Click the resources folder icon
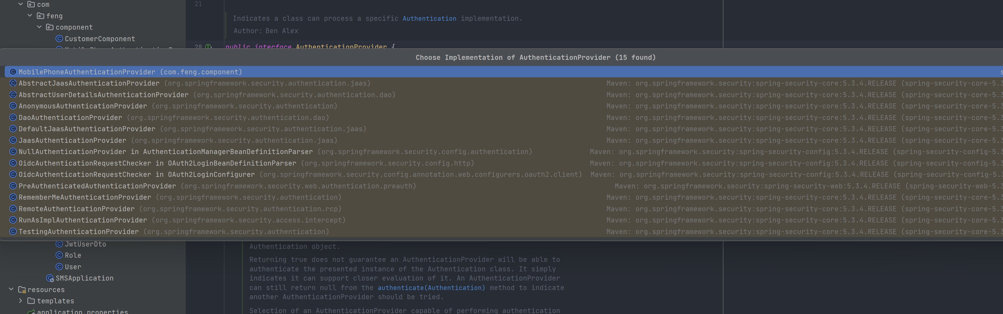Viewport: 1003px width, 314px height. (x=22, y=289)
